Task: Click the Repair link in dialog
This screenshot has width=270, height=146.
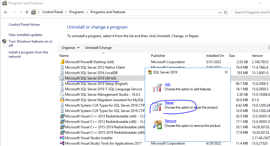Action: click(x=169, y=103)
